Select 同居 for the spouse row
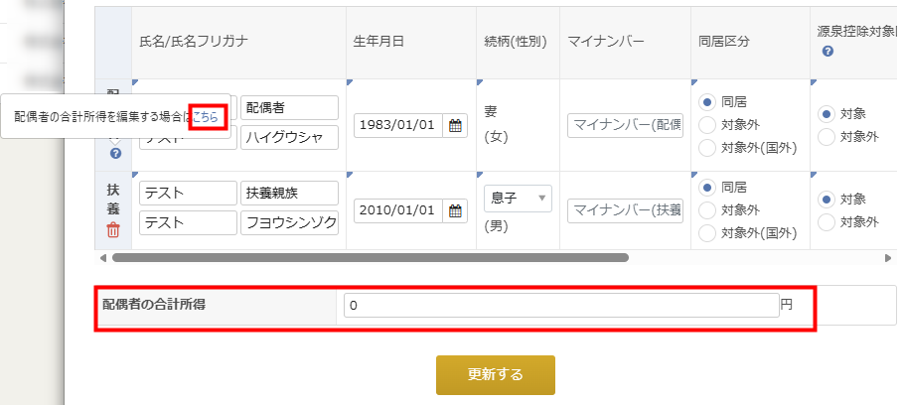The height and width of the screenshot is (405, 903). coord(707,101)
